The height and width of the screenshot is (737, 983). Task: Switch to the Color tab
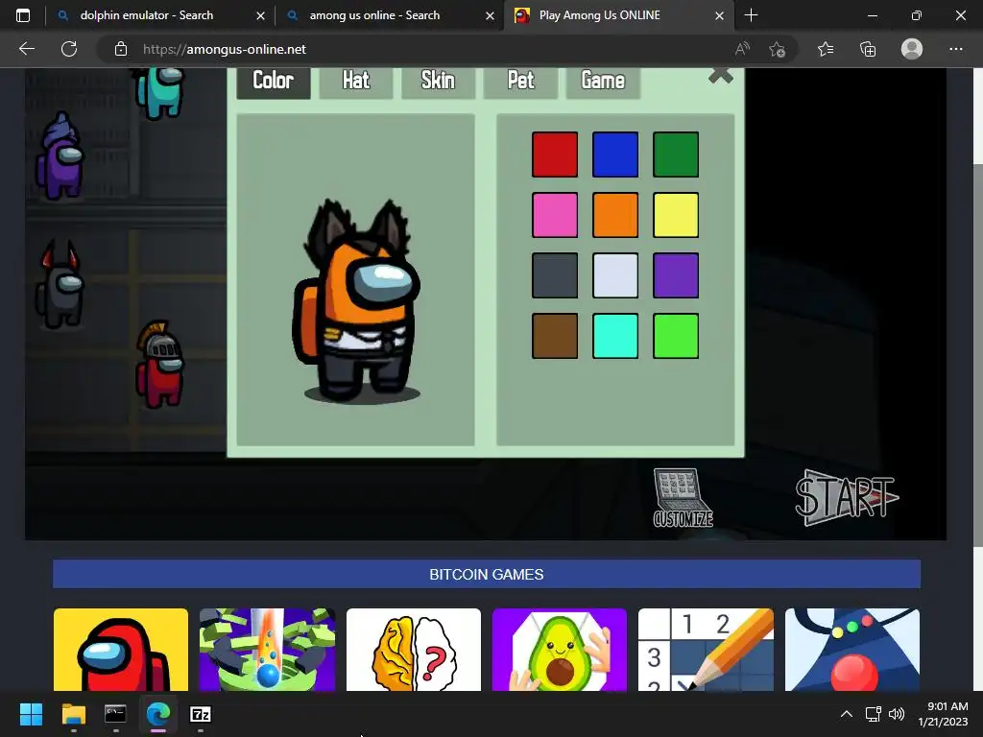(274, 83)
